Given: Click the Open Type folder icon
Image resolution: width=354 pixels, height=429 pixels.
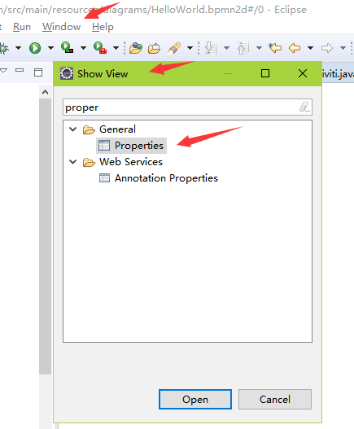Looking at the screenshot, I should coord(136,48).
